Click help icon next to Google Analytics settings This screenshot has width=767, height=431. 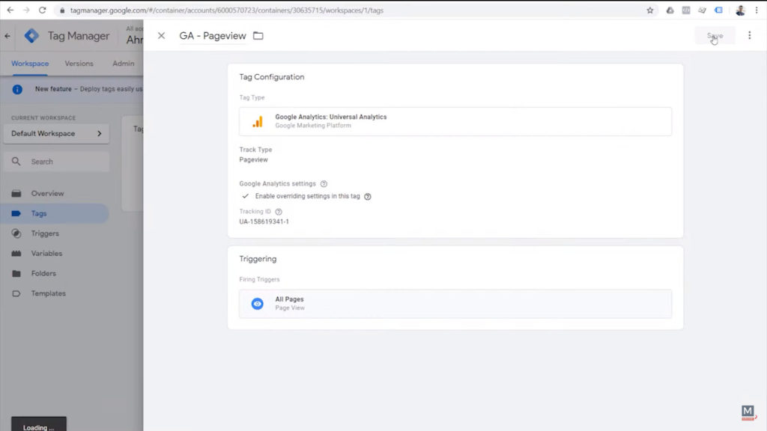click(x=324, y=183)
